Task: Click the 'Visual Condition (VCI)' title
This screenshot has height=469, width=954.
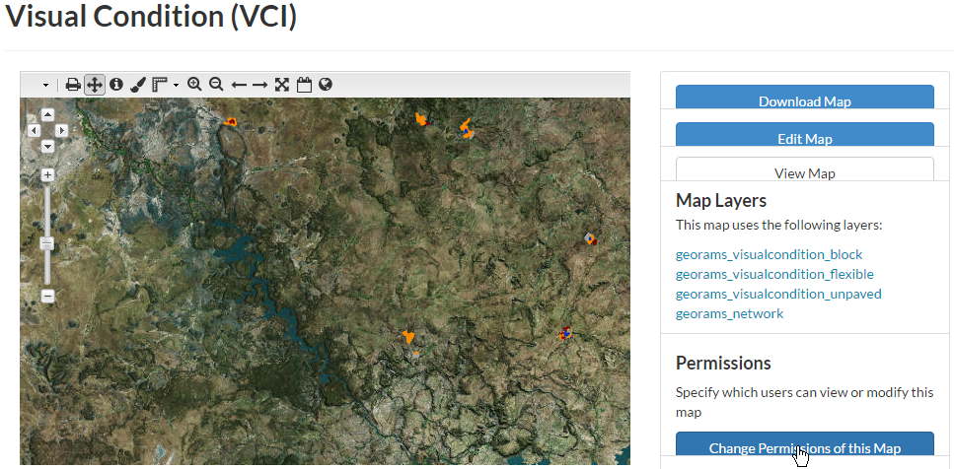Action: (151, 17)
